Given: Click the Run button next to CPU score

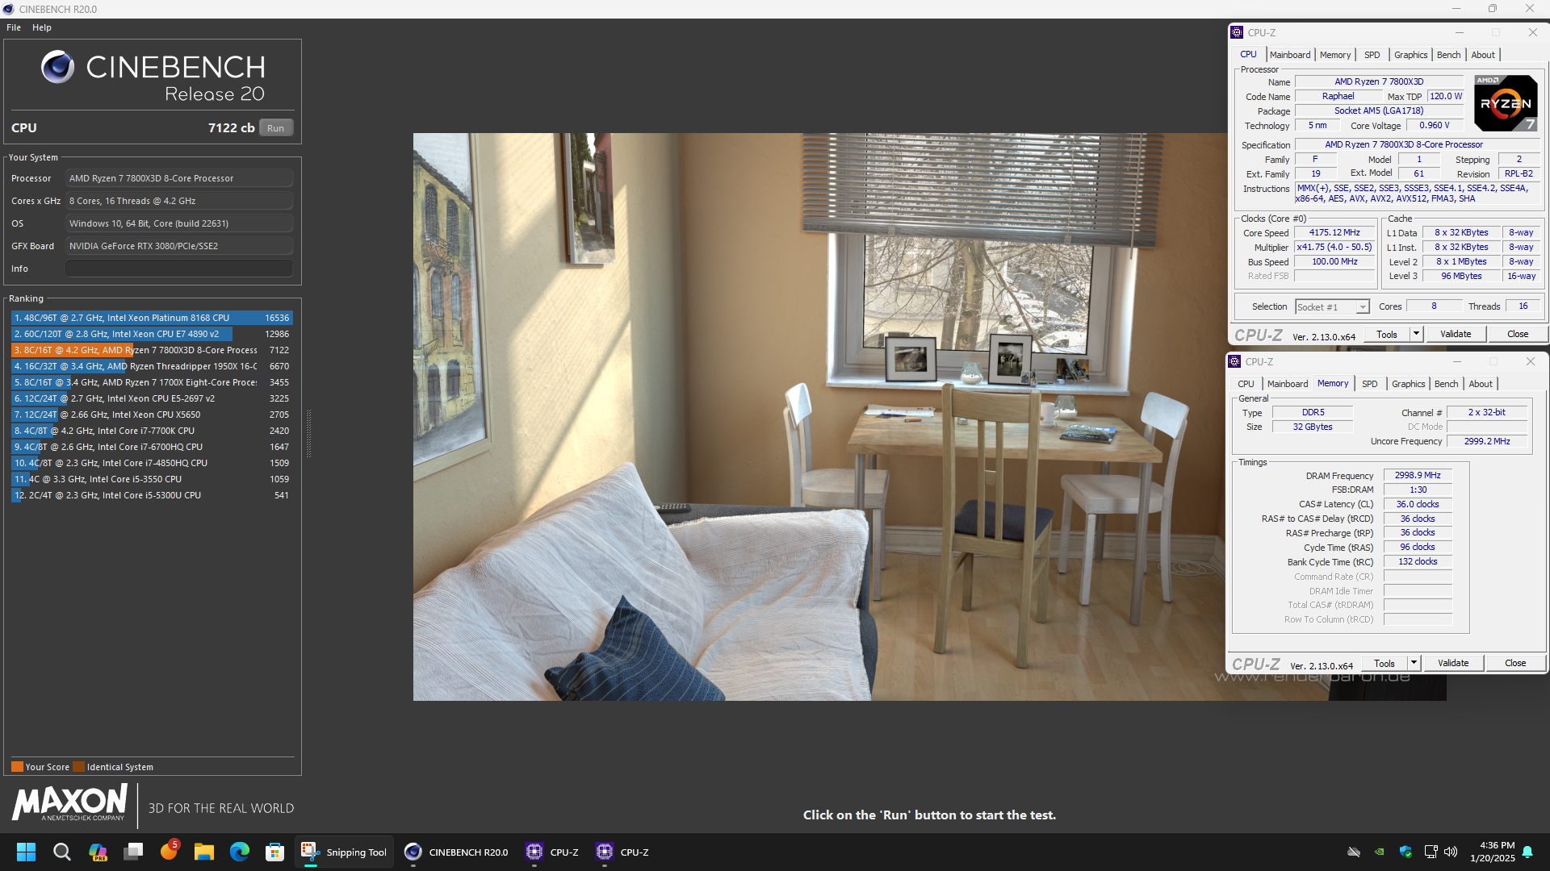Looking at the screenshot, I should 275,128.
